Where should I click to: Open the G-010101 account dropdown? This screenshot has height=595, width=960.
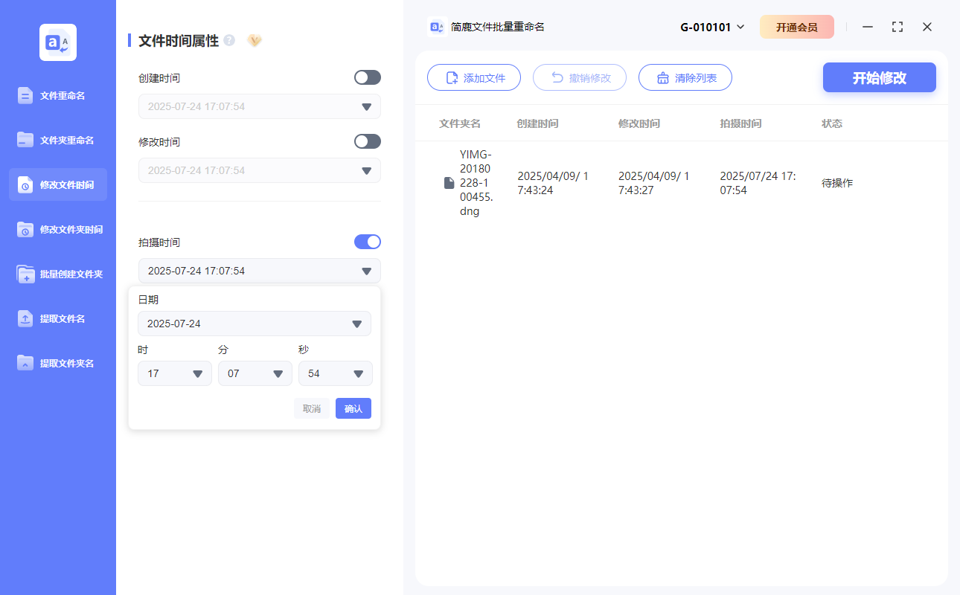pyautogui.click(x=711, y=26)
